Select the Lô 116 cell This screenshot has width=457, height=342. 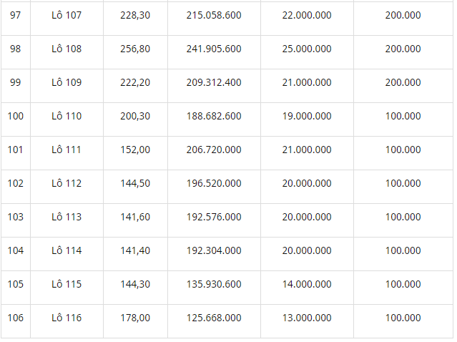[x=67, y=318]
